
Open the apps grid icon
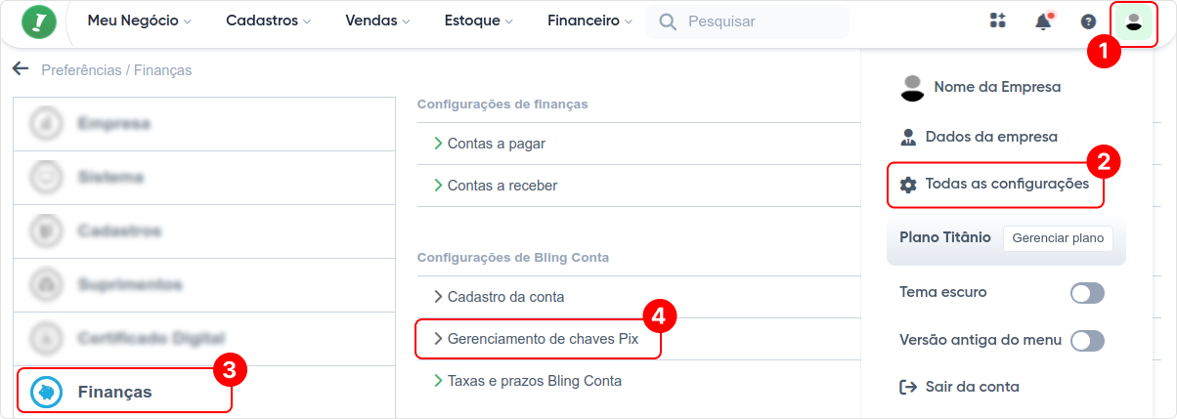pos(998,21)
